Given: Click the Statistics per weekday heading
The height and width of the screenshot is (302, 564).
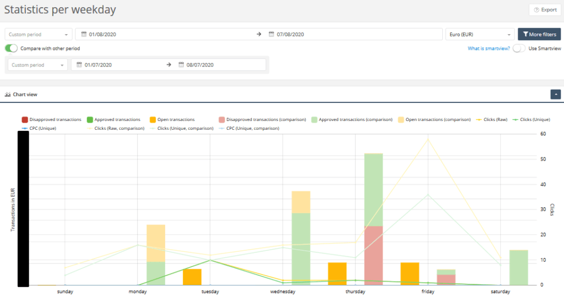Looking at the screenshot, I should (x=60, y=10).
